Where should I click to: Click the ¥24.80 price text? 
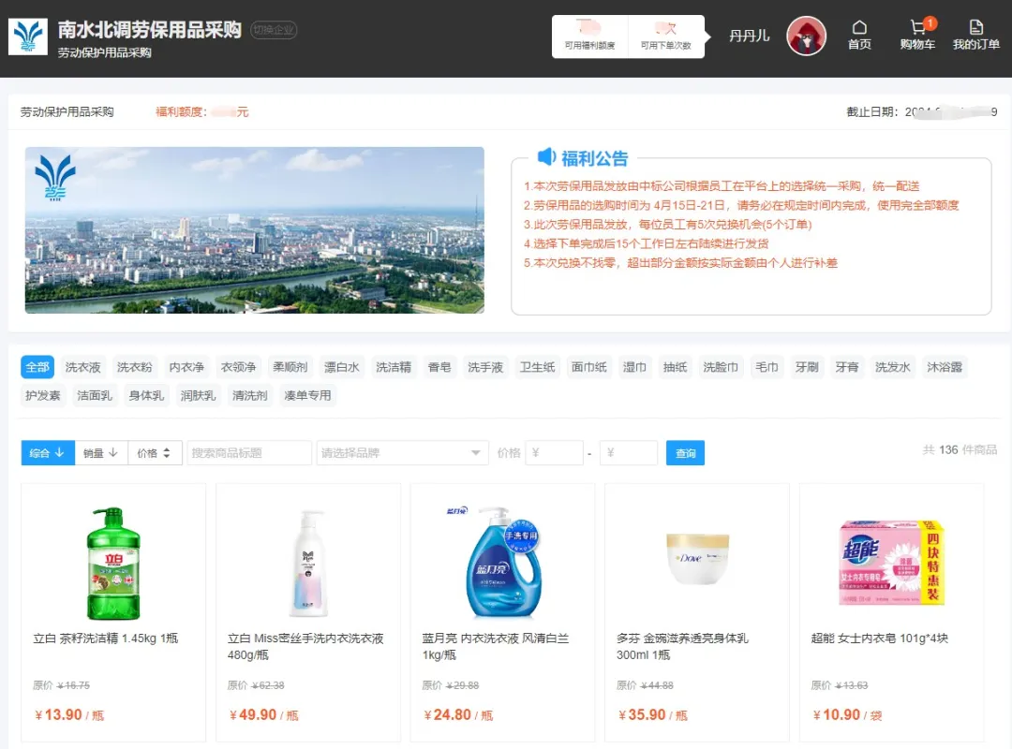447,714
